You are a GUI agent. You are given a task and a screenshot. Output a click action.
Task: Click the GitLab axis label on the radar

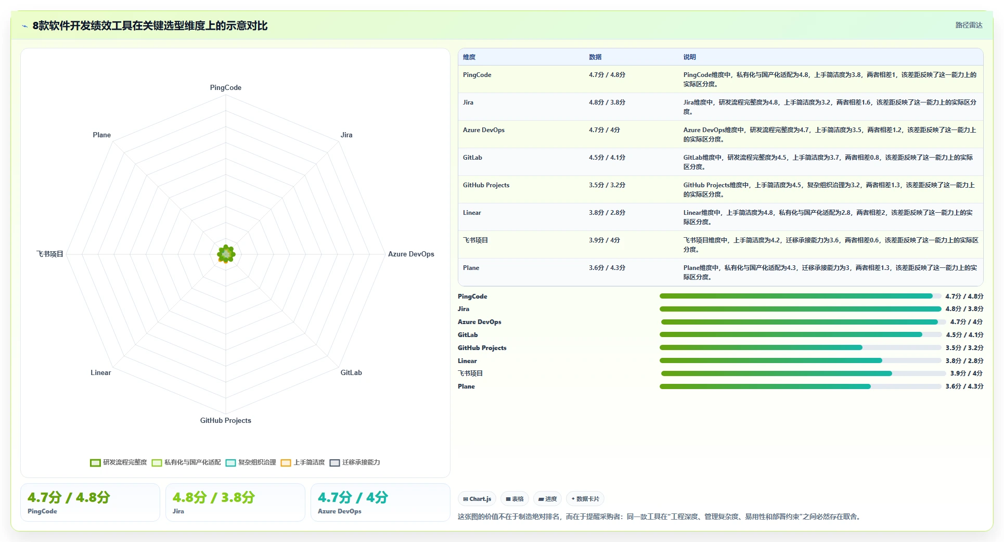tap(351, 372)
